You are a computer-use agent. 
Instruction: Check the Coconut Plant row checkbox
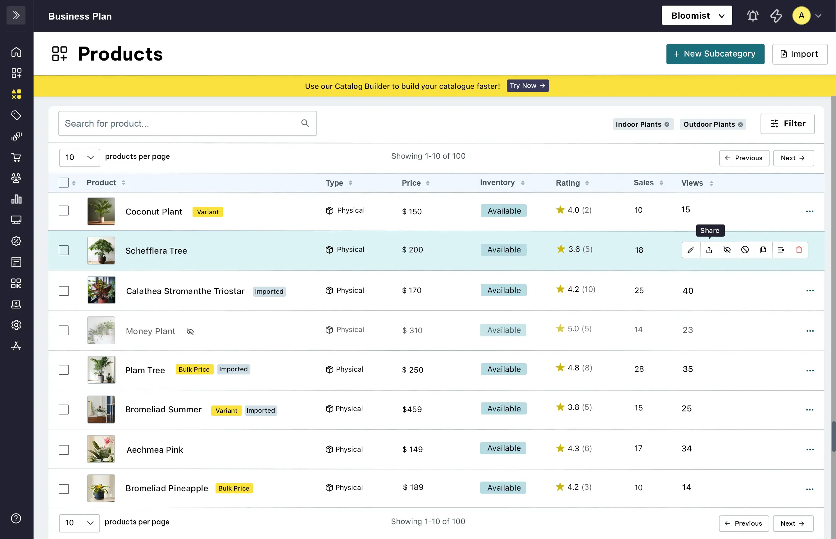click(64, 211)
